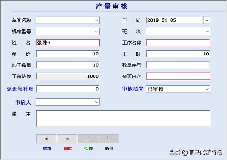Click the 杂班与补贴 input field

pyautogui.click(x=68, y=89)
